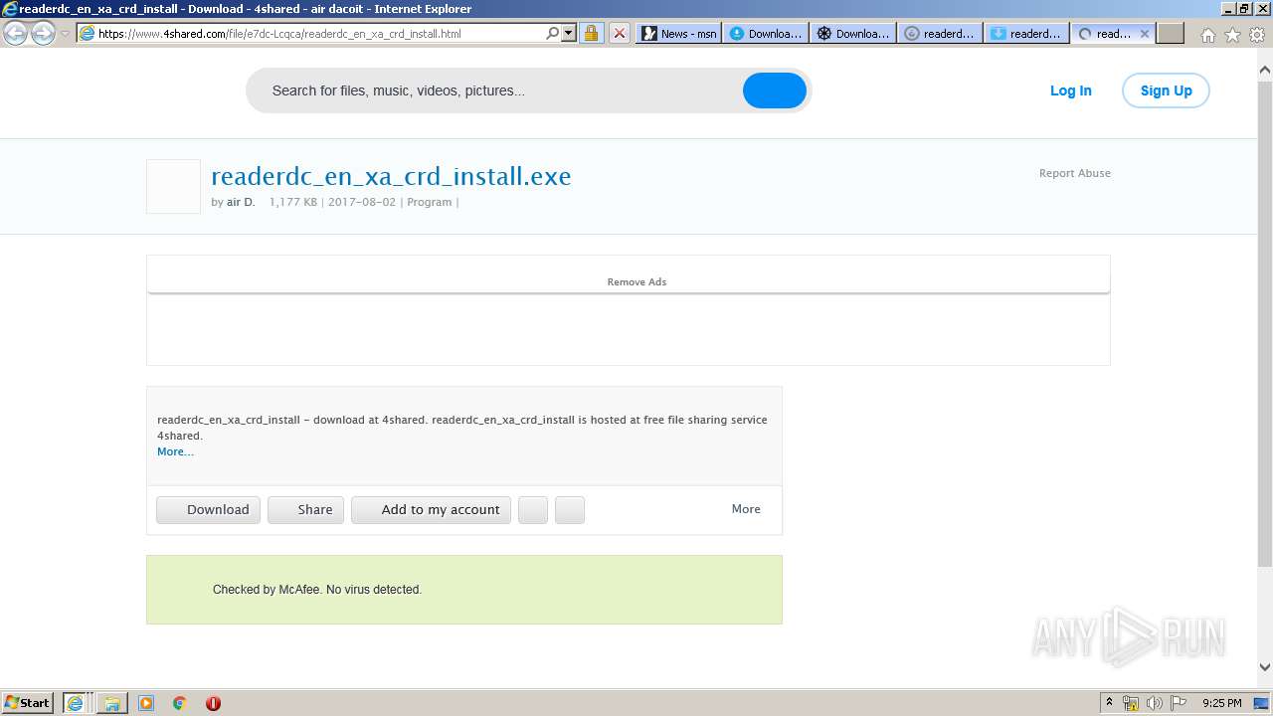Open the Windows Explorer folder taskbar icon
This screenshot has width=1273, height=716.
tap(112, 703)
